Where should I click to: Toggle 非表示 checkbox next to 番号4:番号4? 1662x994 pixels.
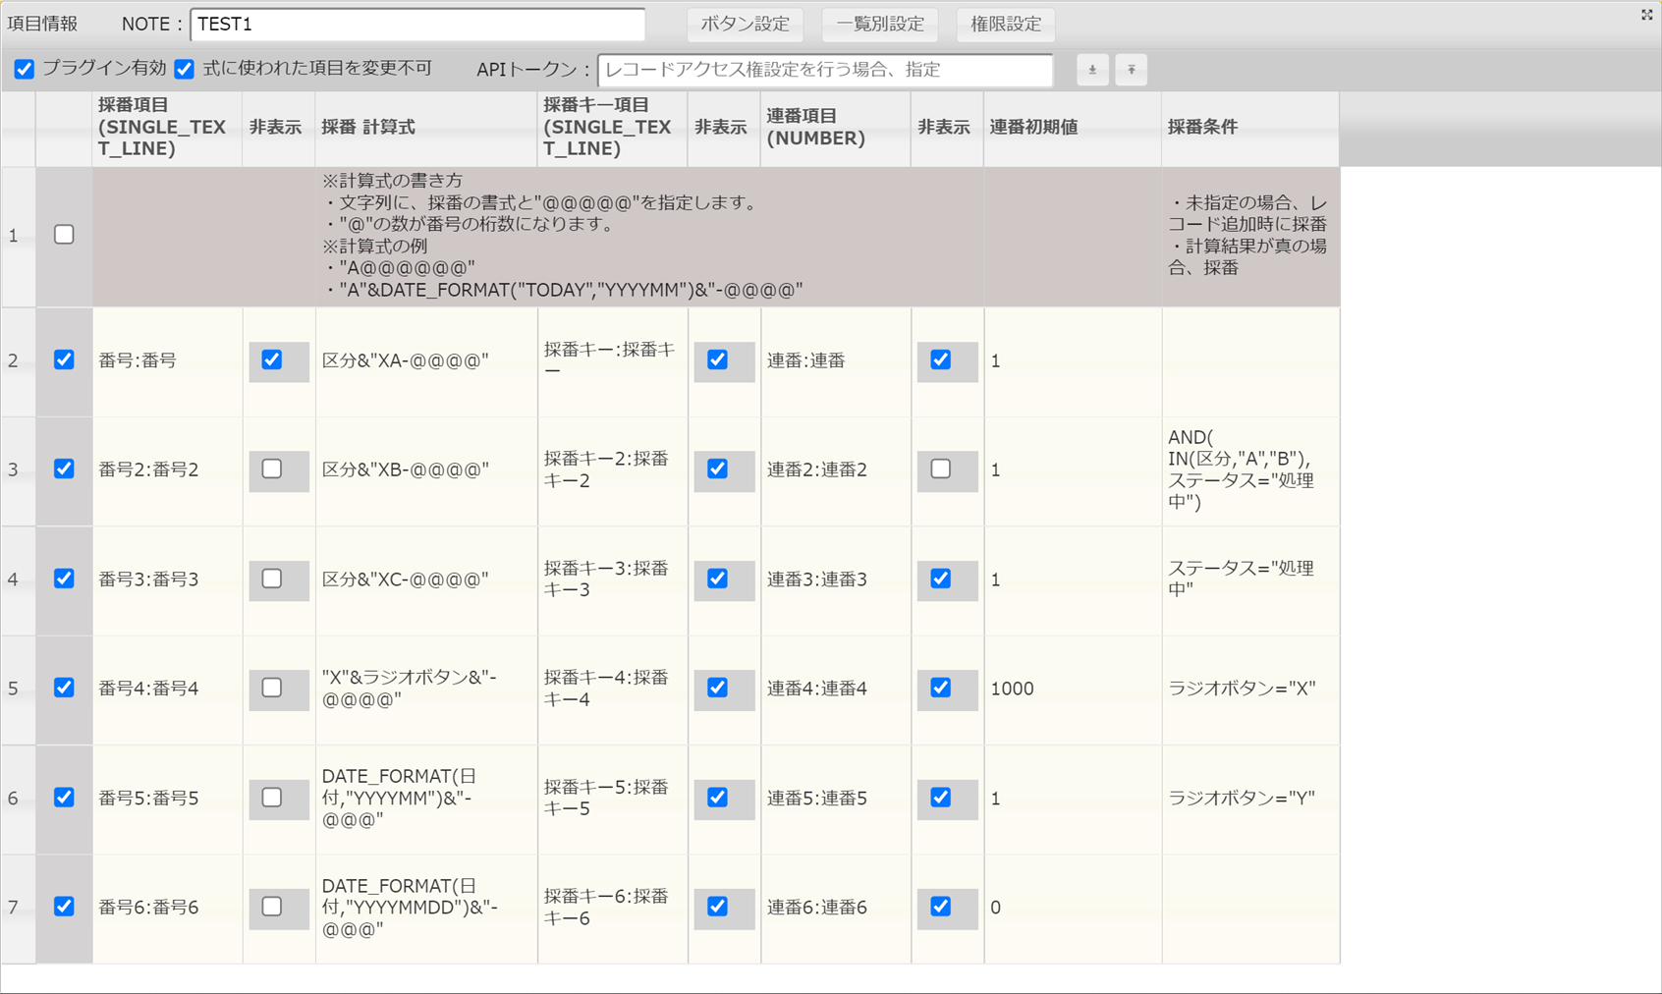click(272, 688)
